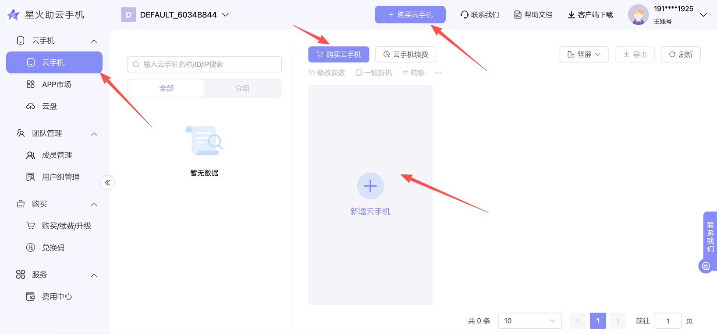The width and height of the screenshot is (717, 334).
Task: Collapse sidebar with double-chevron icon
Action: [x=107, y=183]
